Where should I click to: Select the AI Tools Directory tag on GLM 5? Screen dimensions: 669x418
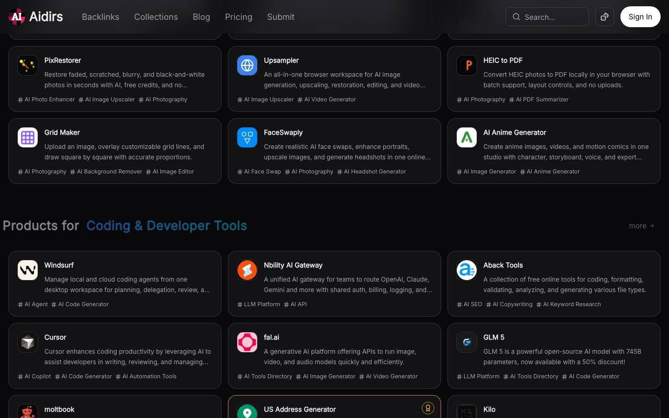[530, 376]
